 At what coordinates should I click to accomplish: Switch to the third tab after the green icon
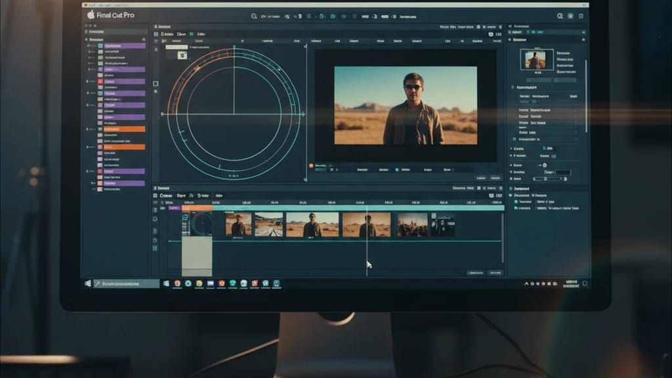[x=201, y=34]
